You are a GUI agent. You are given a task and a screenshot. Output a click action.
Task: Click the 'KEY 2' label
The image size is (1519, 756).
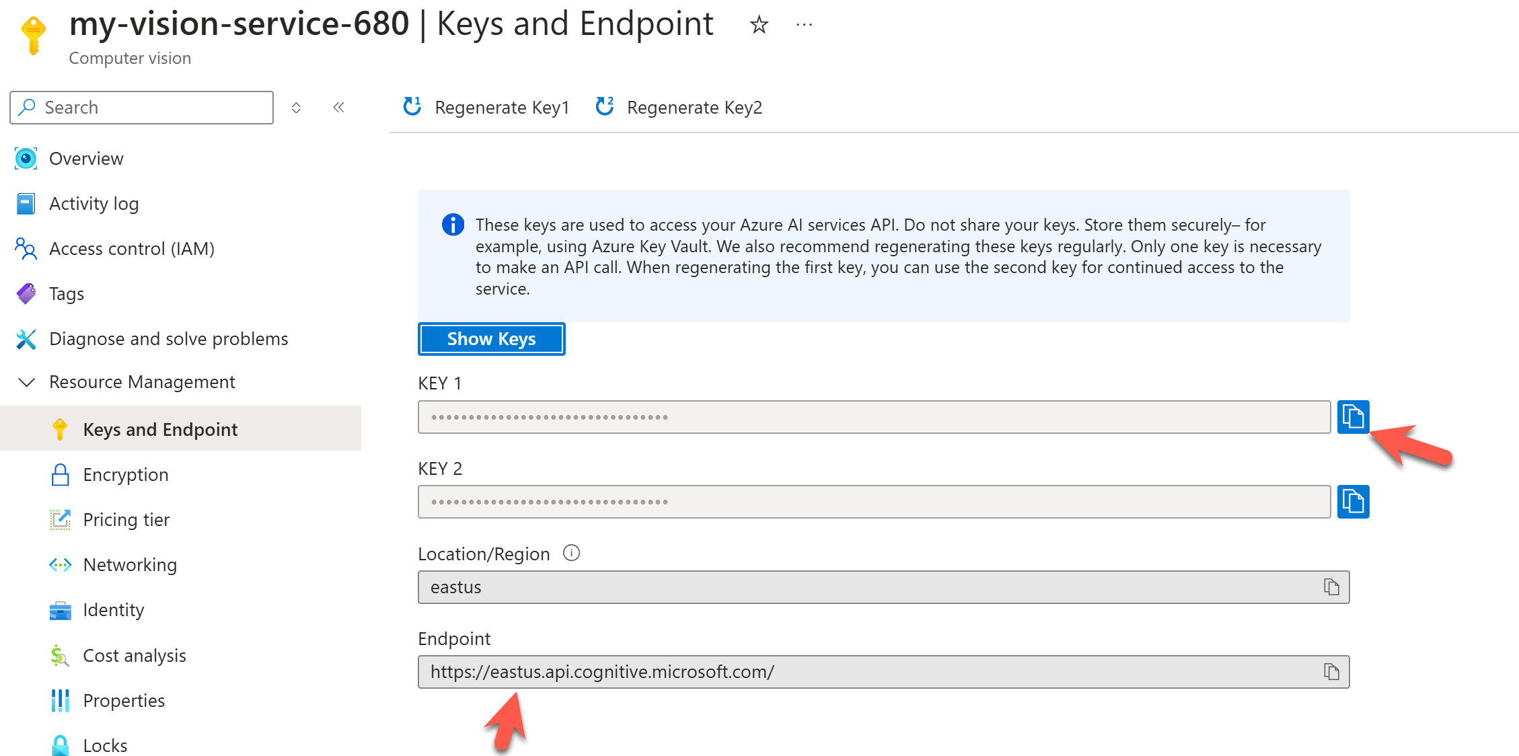point(440,469)
